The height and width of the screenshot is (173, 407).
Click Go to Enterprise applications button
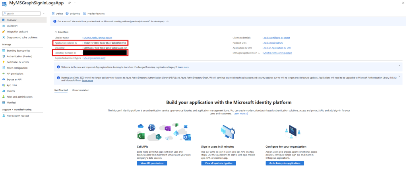coord(285,163)
